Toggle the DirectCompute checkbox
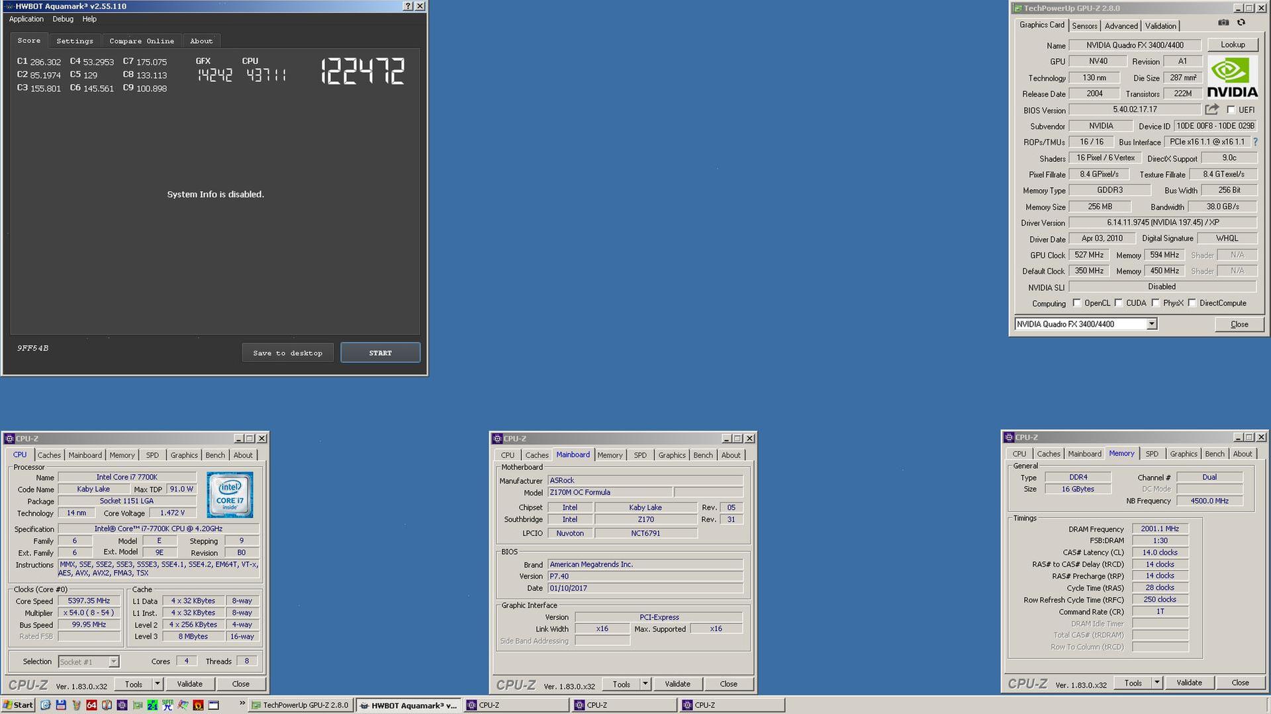 point(1192,303)
